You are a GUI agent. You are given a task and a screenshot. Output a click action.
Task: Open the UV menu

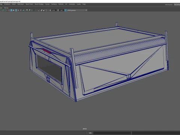66,4
